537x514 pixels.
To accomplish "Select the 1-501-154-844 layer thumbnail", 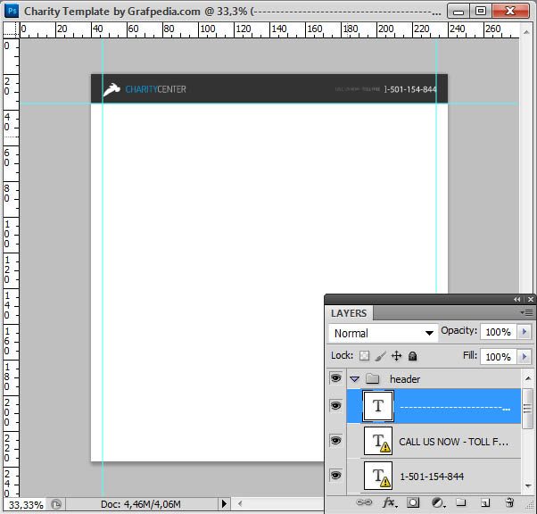I will 378,476.
